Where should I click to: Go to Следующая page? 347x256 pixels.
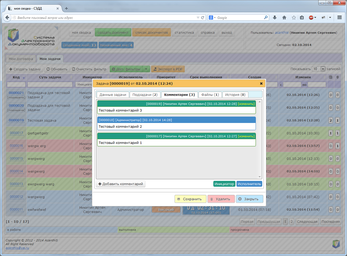[x=307, y=221]
